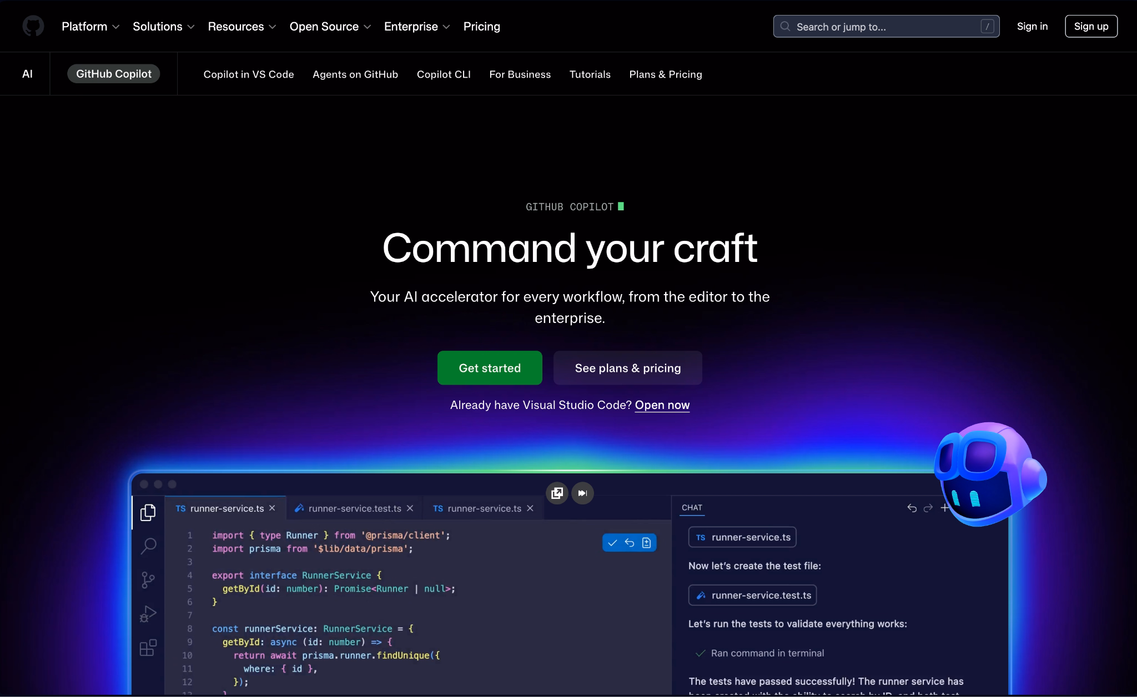Click the green Get started button
This screenshot has width=1137, height=697.
point(490,368)
